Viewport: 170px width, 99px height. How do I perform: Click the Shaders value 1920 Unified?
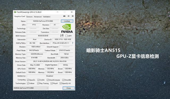tap(36, 47)
